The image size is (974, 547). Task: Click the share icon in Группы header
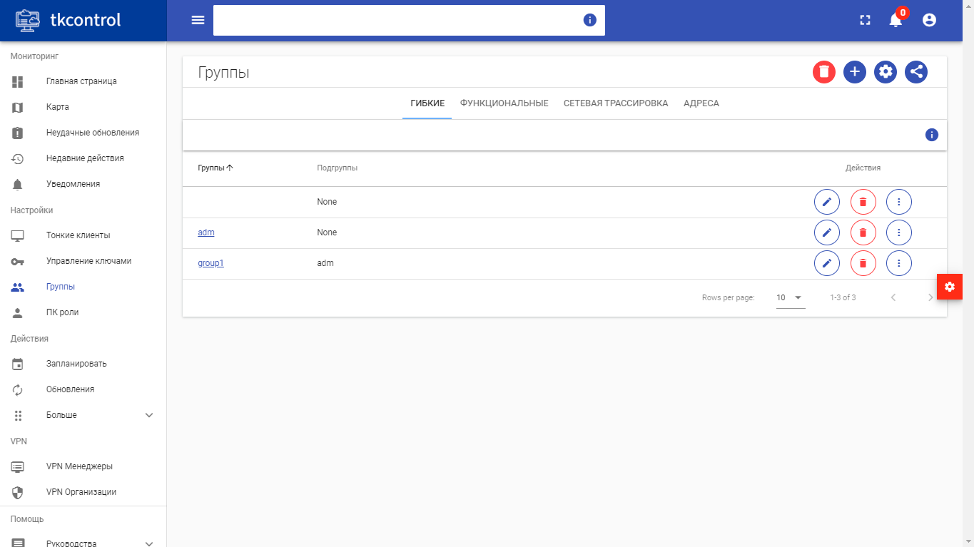(916, 71)
